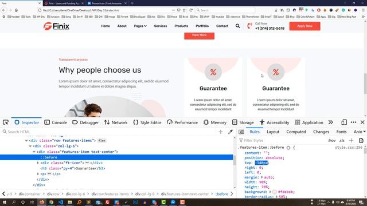The width and height of the screenshot is (367, 206).
Task: Click the site search magnifier icon
Action: coord(237,26)
